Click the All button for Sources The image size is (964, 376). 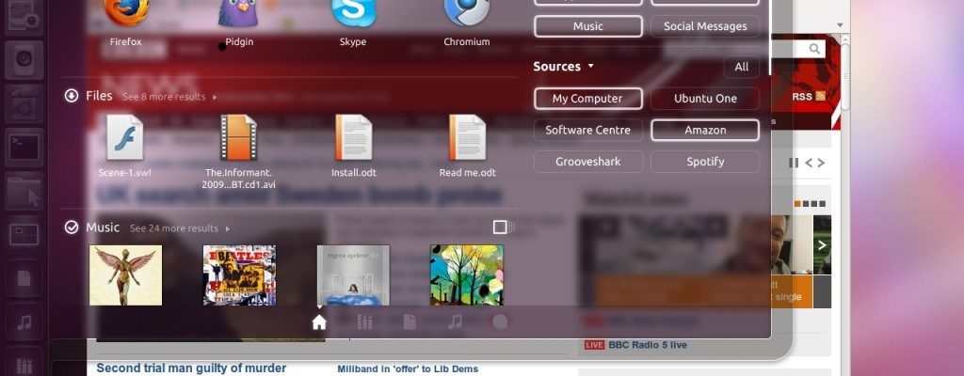tap(742, 67)
